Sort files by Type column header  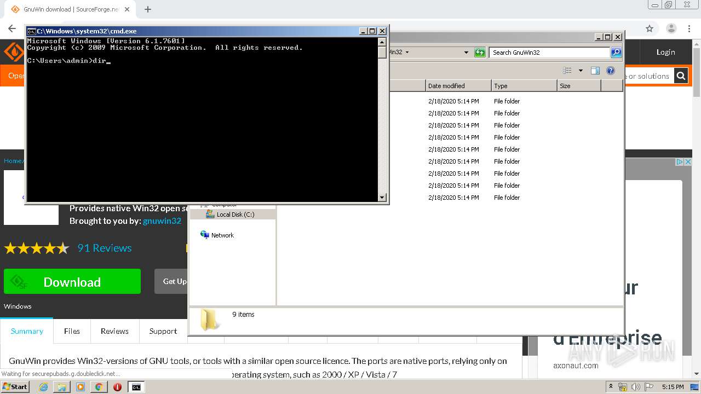(x=524, y=86)
